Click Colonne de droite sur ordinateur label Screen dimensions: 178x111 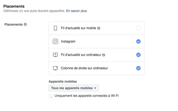tap(86, 68)
